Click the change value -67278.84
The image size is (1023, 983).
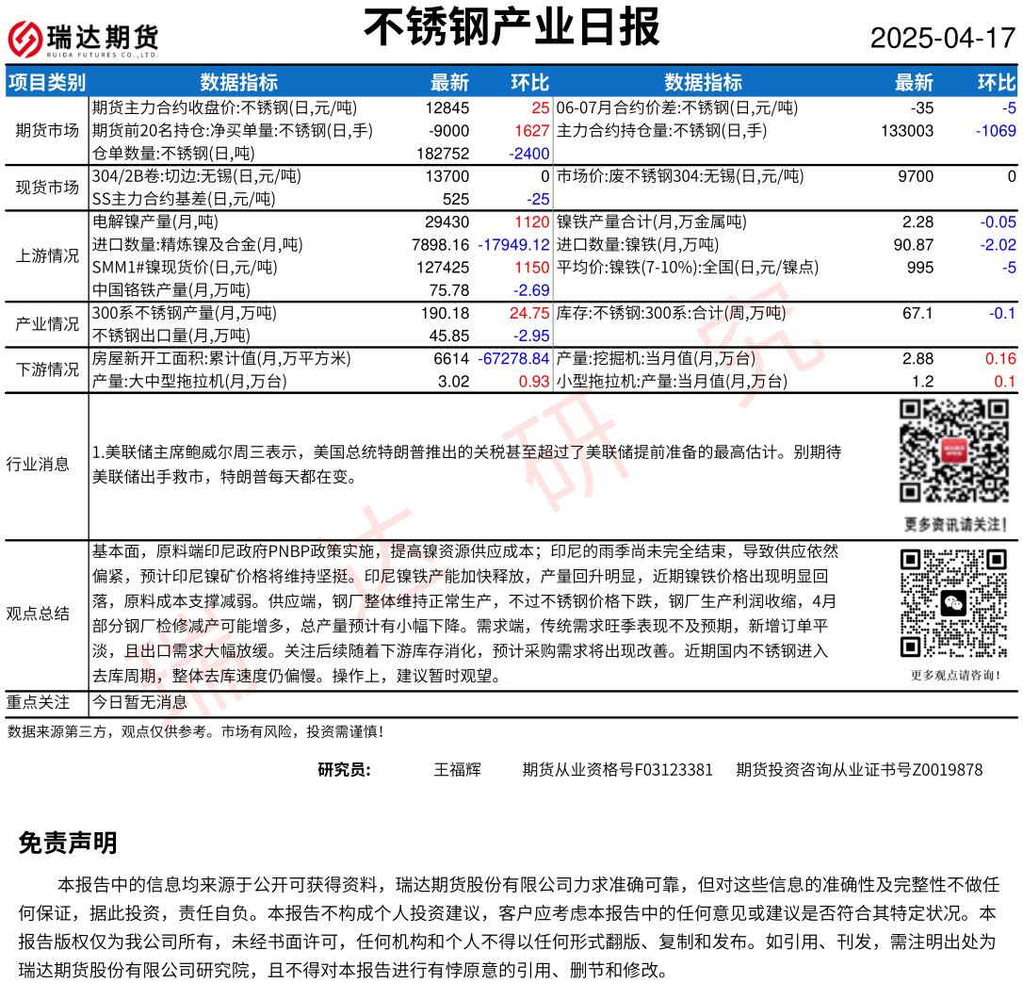[514, 359]
